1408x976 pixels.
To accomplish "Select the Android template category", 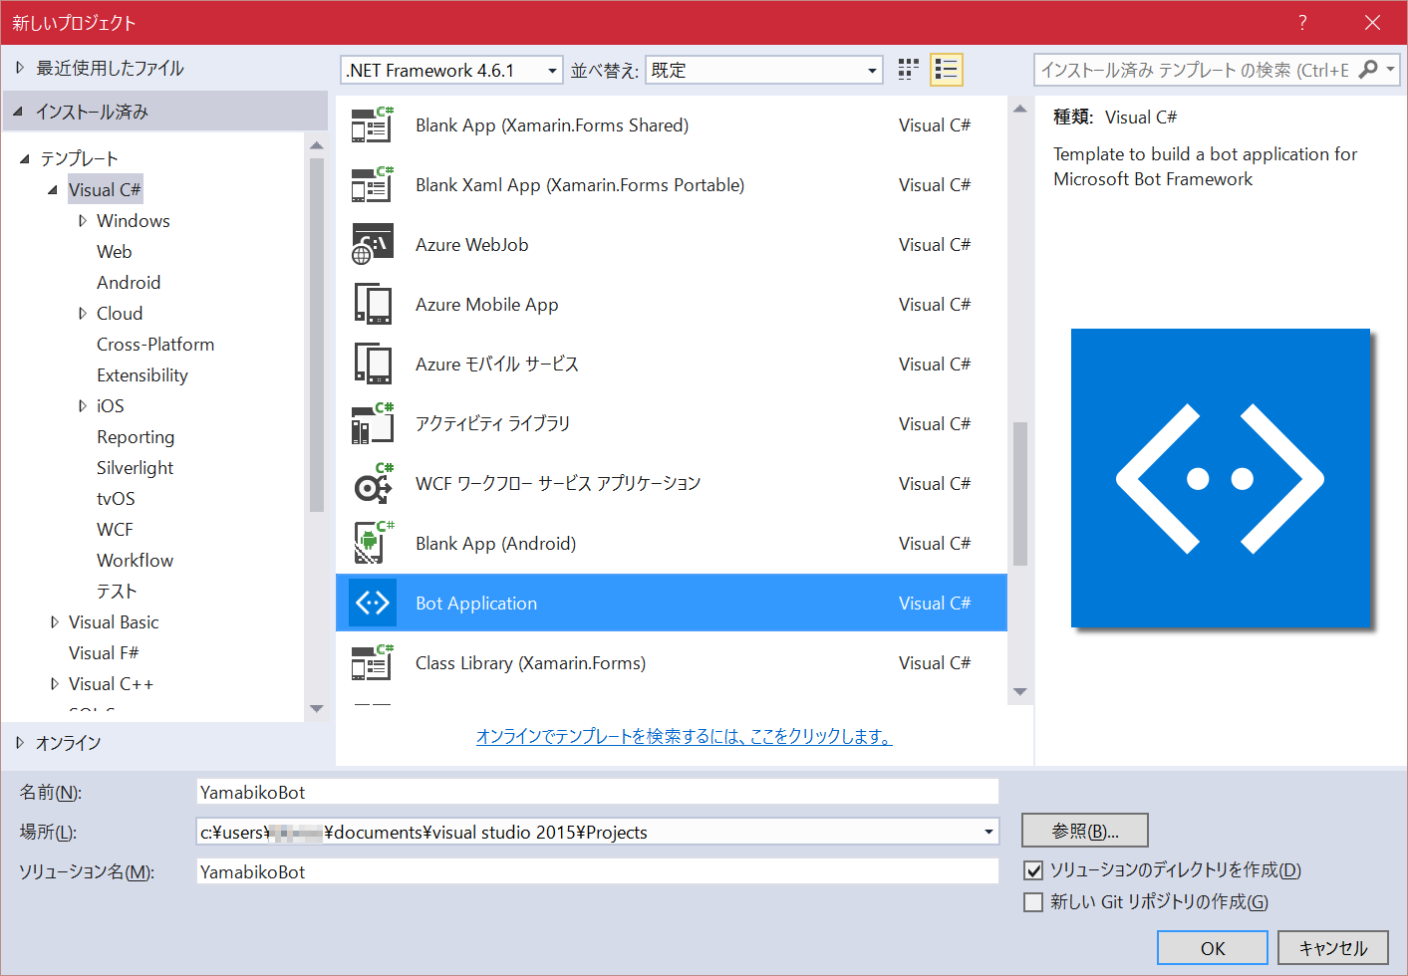I will [129, 283].
